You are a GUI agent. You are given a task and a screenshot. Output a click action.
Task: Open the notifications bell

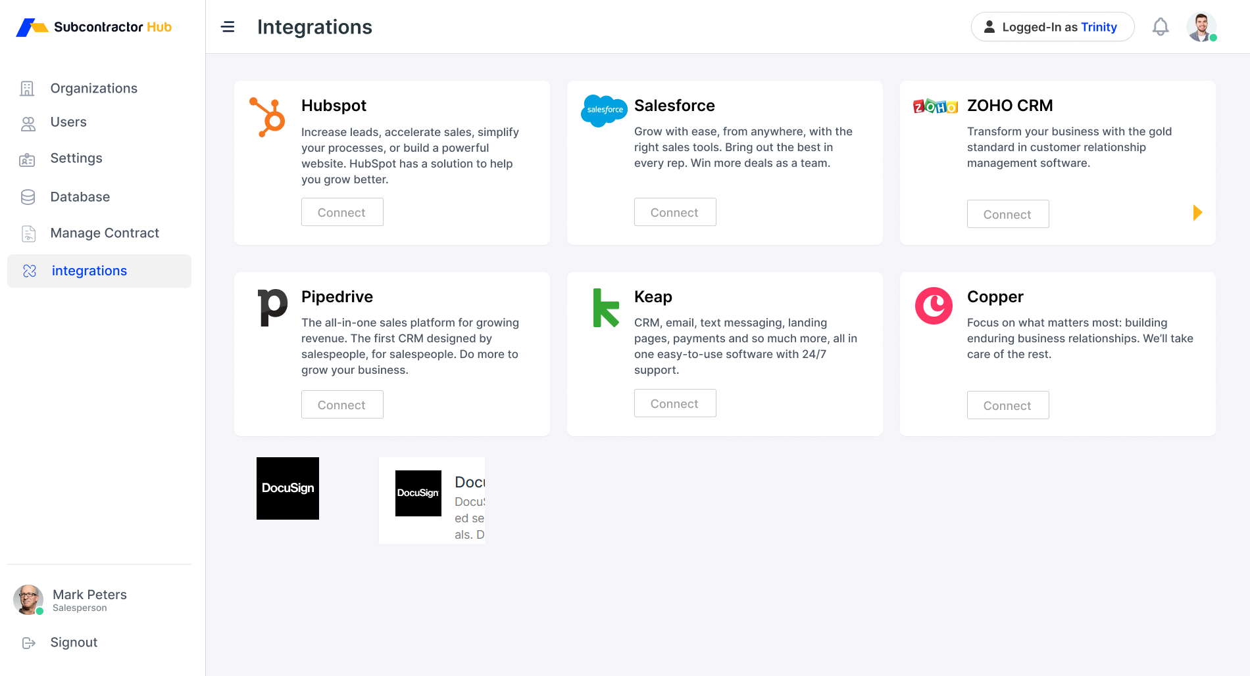coord(1161,27)
